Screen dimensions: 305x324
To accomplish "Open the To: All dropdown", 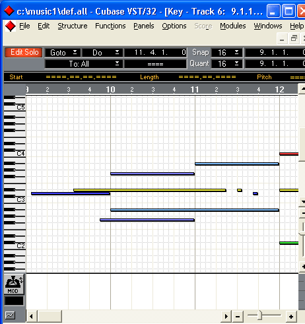I will 84,64.
